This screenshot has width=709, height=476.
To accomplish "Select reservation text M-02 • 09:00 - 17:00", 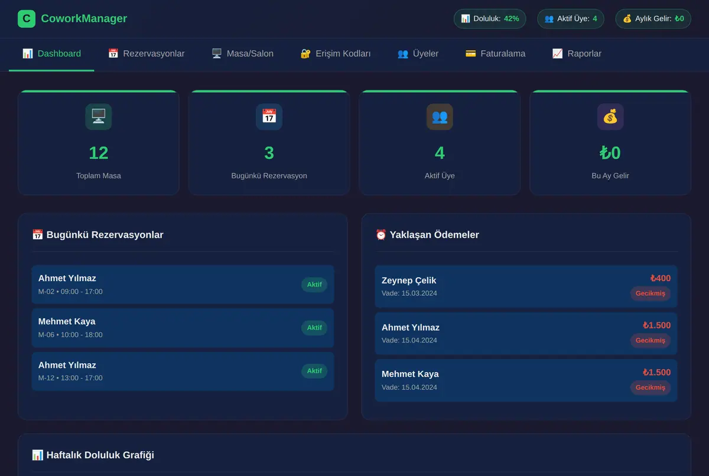I will tap(70, 292).
